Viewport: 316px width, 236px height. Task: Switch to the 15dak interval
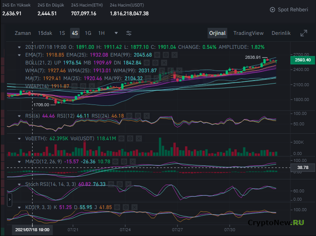point(45,33)
